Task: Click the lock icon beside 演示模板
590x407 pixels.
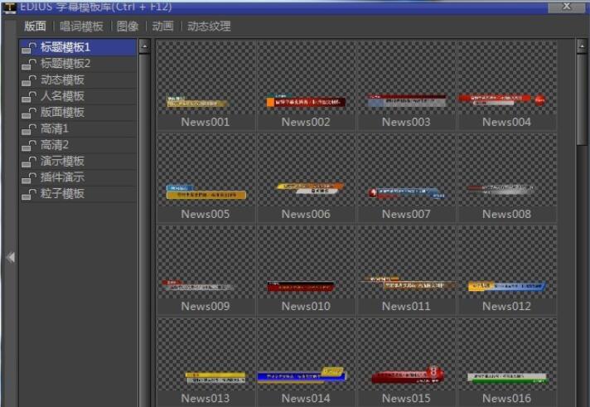Action: pyautogui.click(x=29, y=161)
